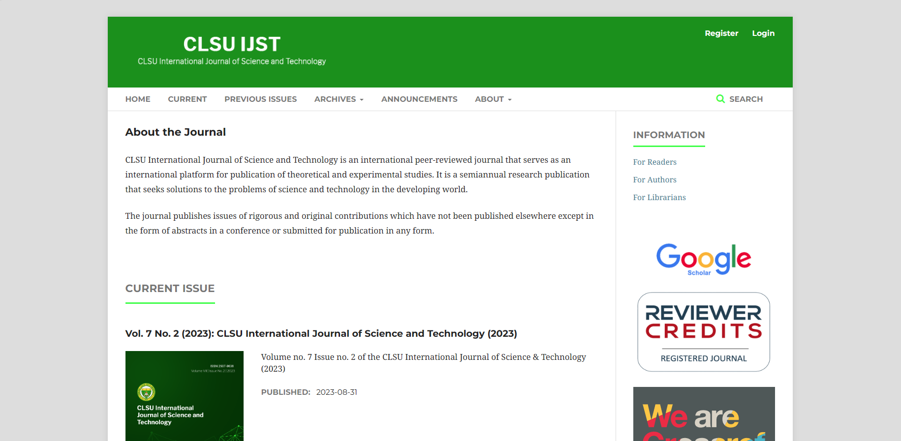Open the For Authors link

(655, 179)
